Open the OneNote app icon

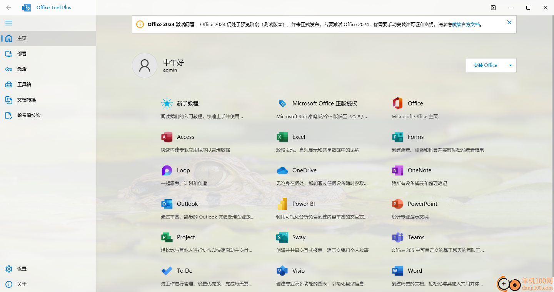click(398, 170)
